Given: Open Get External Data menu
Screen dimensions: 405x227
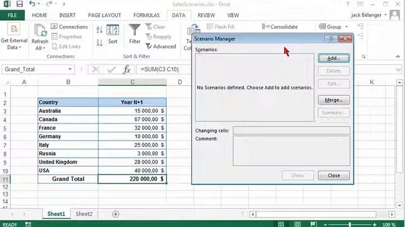Looking at the screenshot, I should click(14, 37).
